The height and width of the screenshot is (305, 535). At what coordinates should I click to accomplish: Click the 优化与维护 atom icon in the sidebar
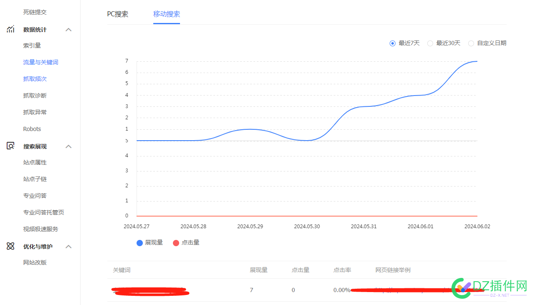pyautogui.click(x=10, y=246)
